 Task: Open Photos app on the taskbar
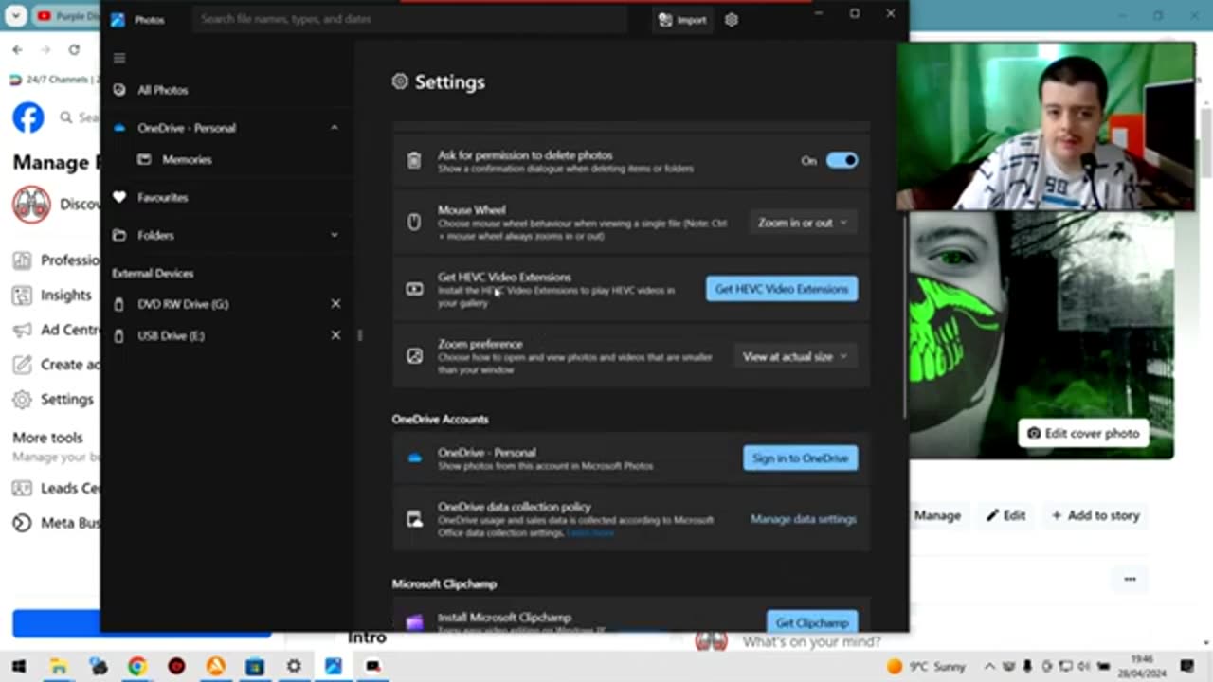pyautogui.click(x=334, y=667)
